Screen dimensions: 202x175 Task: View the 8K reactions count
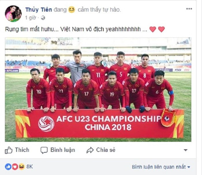(x=30, y=167)
